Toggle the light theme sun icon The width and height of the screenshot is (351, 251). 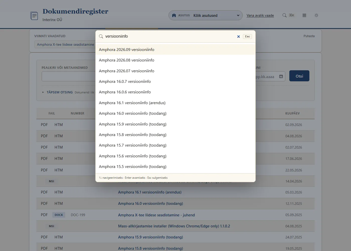[316, 15]
